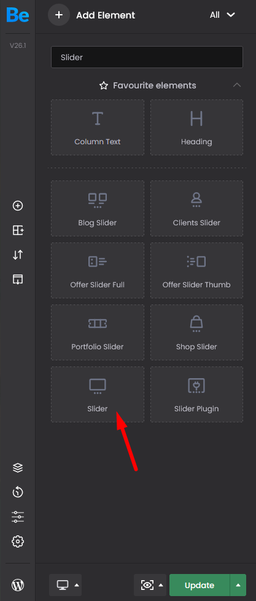Click the plus Add Element button

(59, 15)
